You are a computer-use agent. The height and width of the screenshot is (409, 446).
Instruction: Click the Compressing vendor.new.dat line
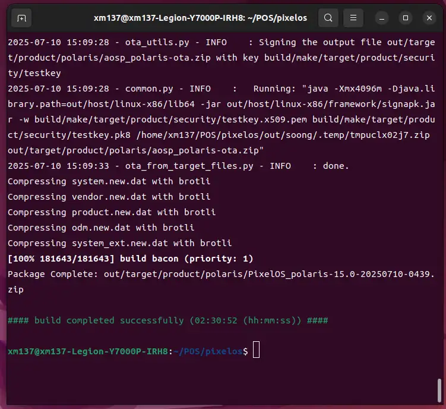[x=109, y=197]
